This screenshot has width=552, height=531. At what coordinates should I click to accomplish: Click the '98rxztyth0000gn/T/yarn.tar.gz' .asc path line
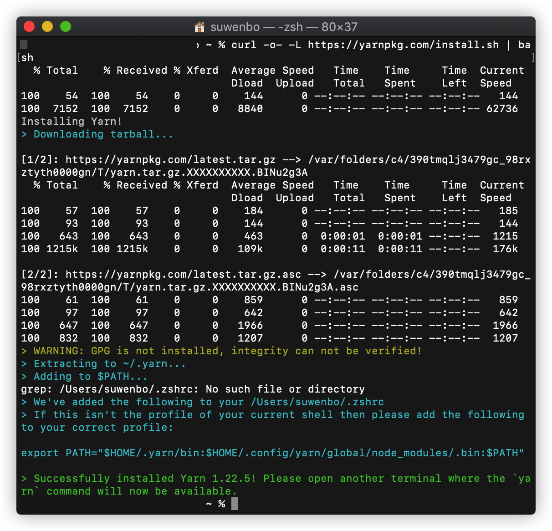pos(189,287)
